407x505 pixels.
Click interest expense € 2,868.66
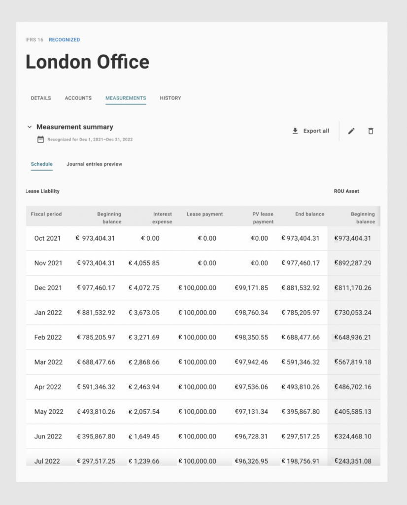(x=144, y=362)
